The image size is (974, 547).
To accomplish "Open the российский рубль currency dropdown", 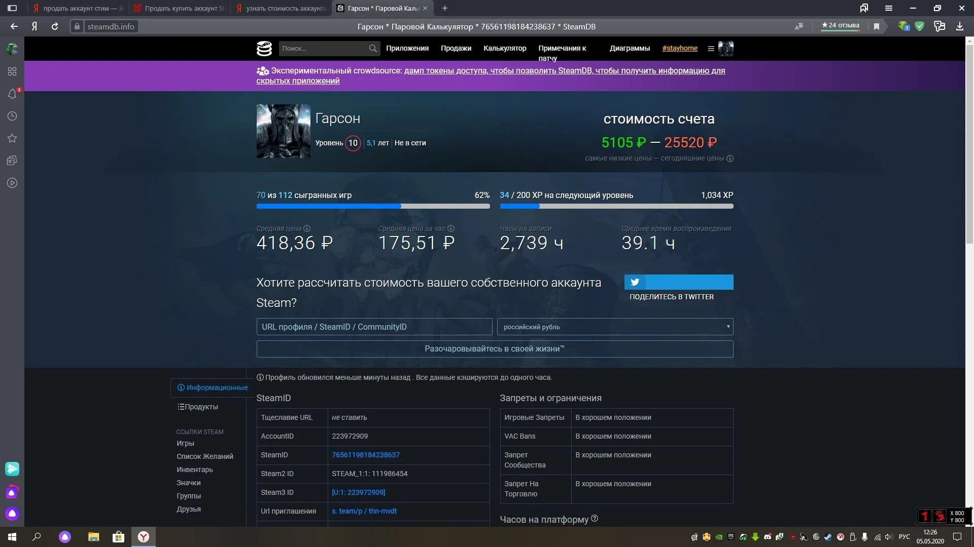I will 615,327.
